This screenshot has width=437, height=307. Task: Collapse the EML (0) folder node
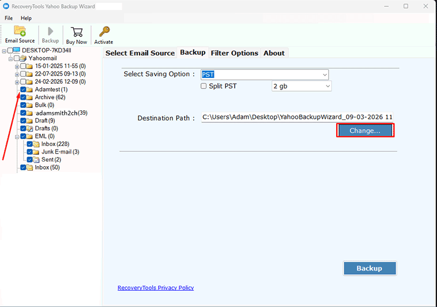17,137
